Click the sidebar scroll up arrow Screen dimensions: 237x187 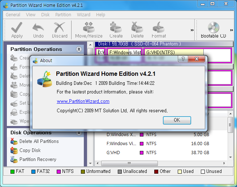tap(90, 45)
